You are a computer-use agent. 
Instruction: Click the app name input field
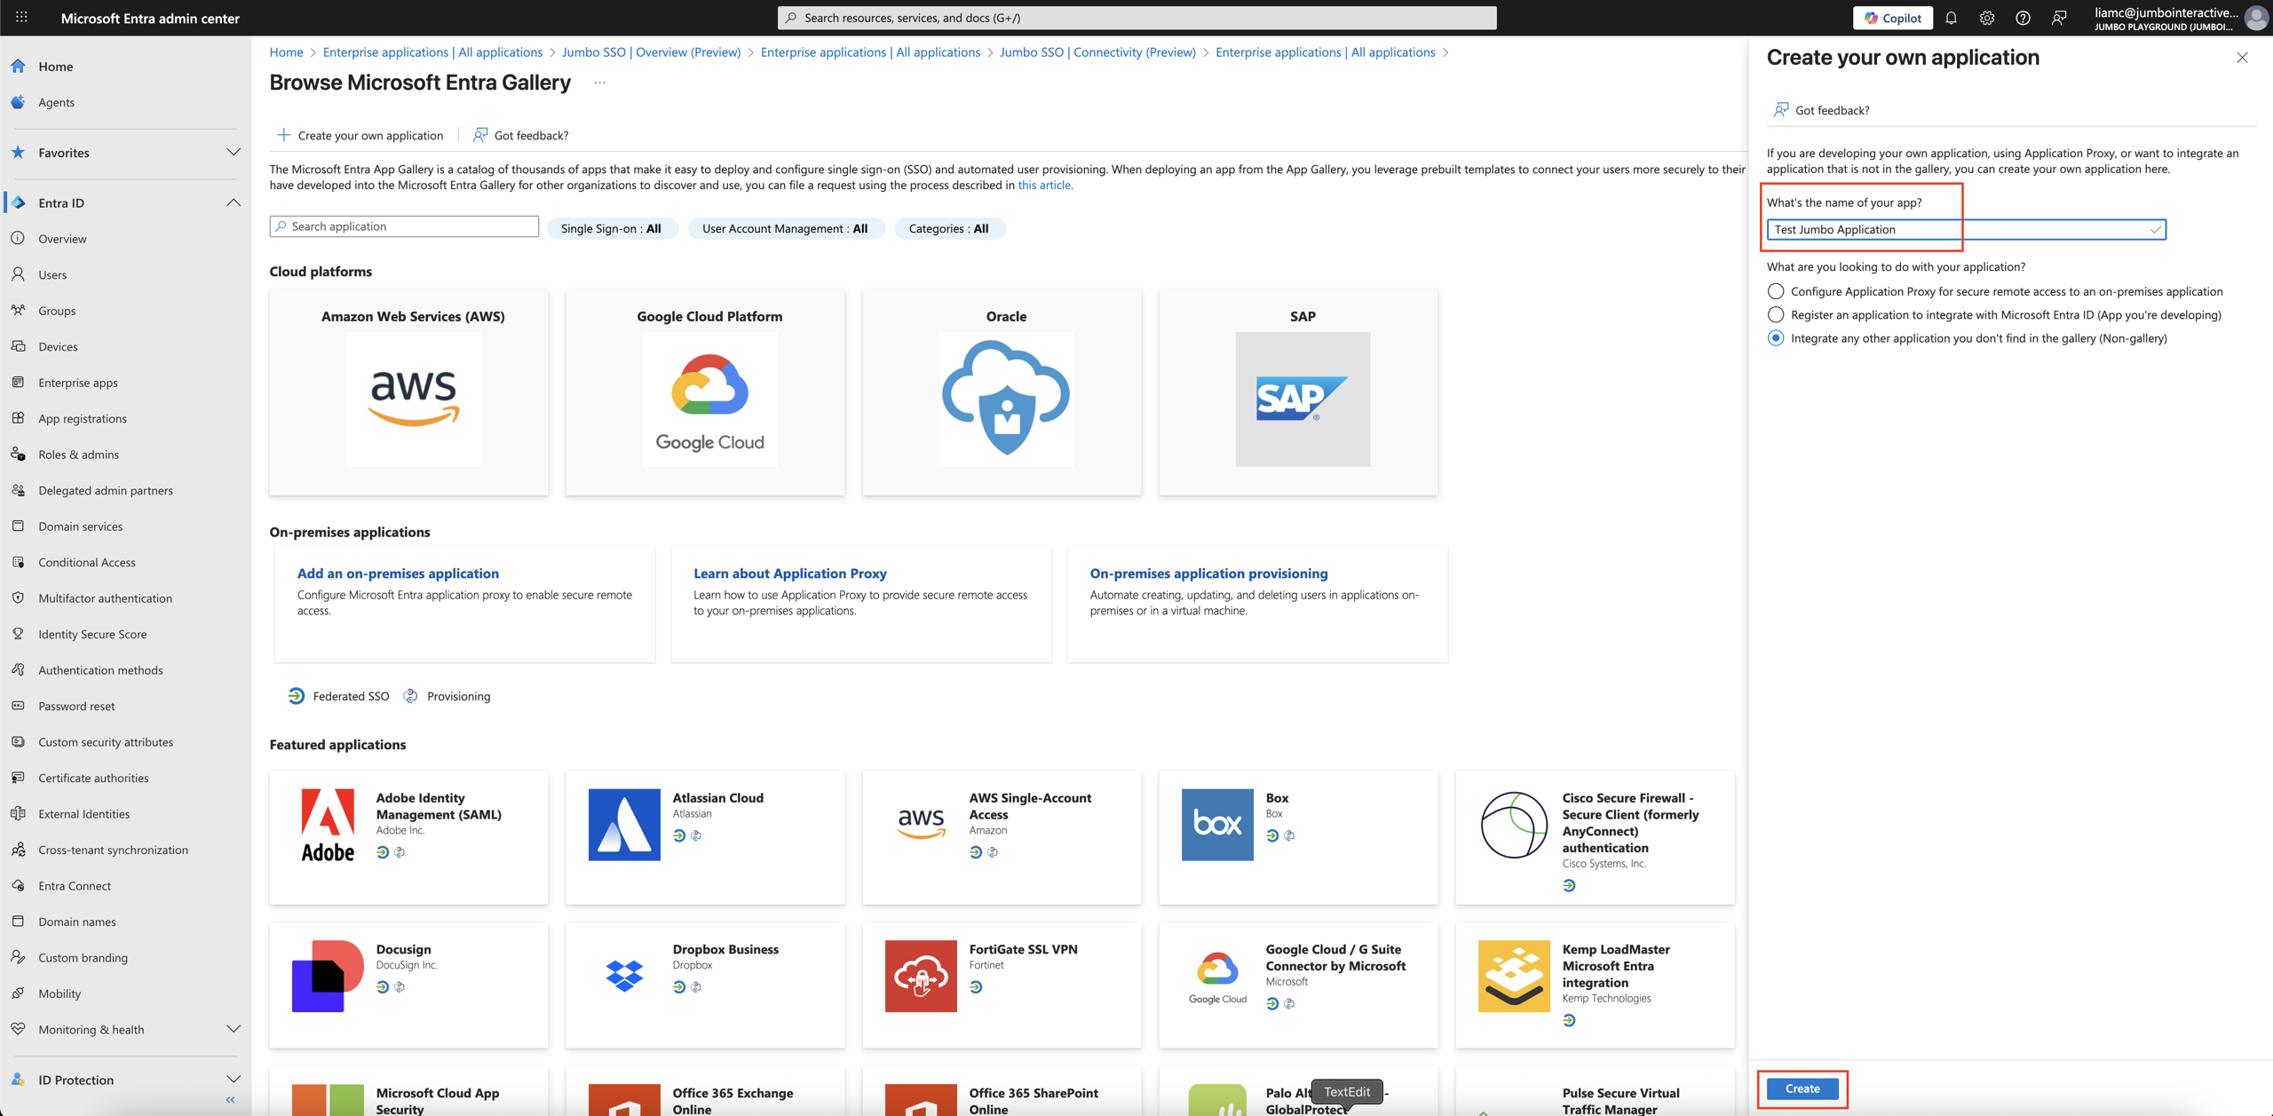(x=1966, y=230)
